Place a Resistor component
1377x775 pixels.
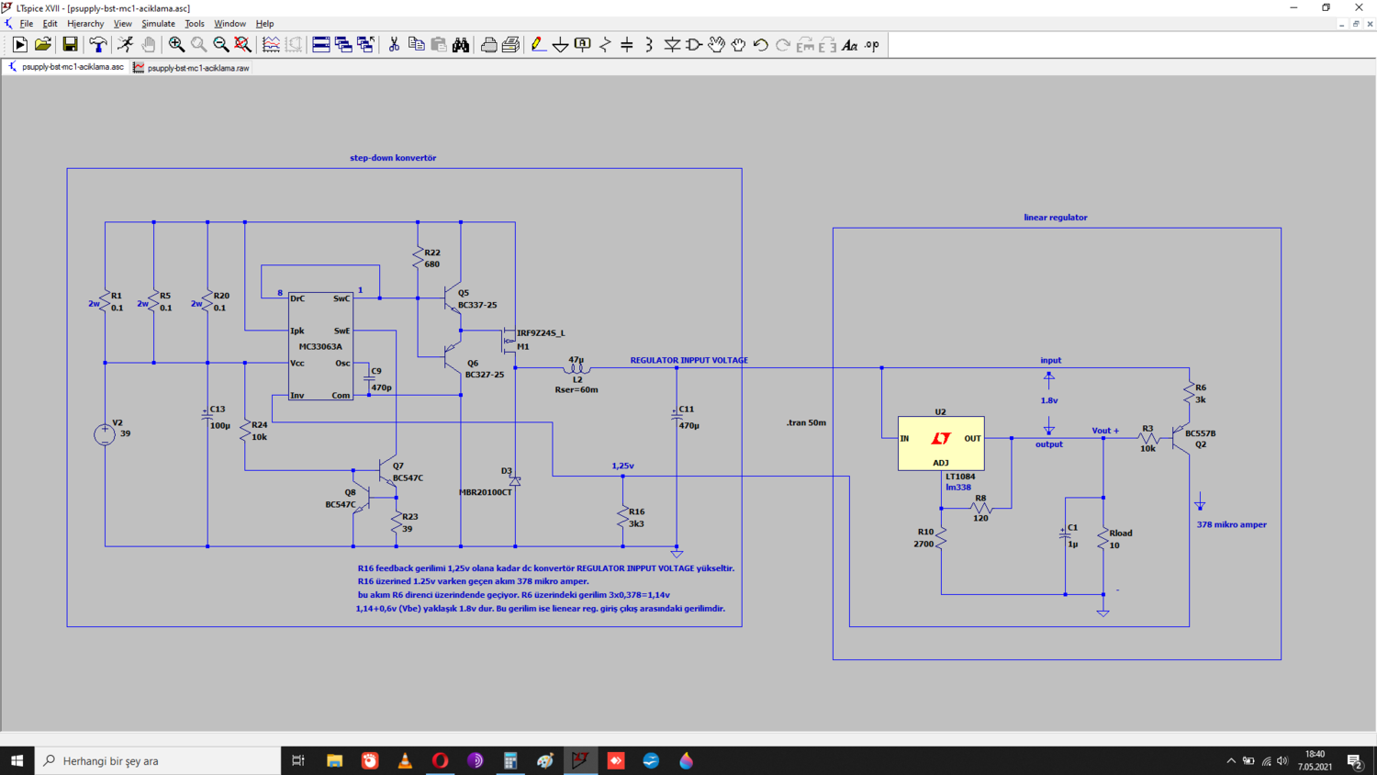(605, 45)
